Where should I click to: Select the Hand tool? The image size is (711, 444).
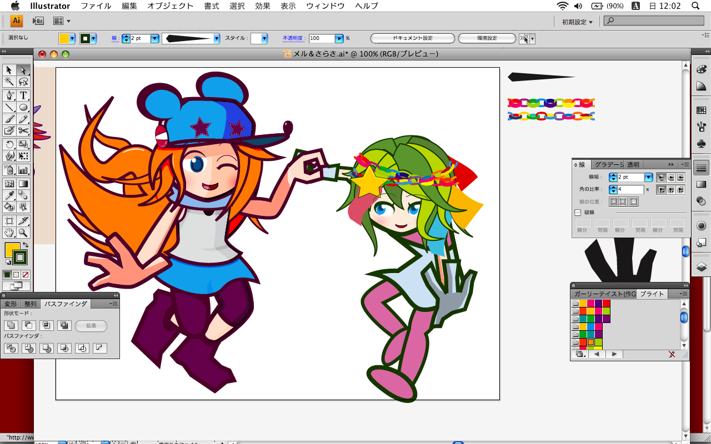(x=9, y=233)
